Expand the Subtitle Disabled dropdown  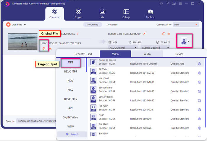point(156,47)
